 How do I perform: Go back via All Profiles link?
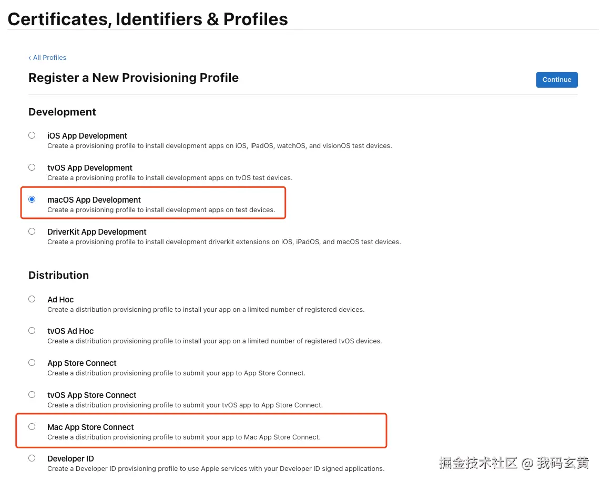pos(47,58)
